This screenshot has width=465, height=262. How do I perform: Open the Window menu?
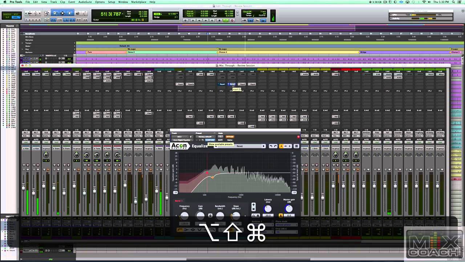(123, 2)
